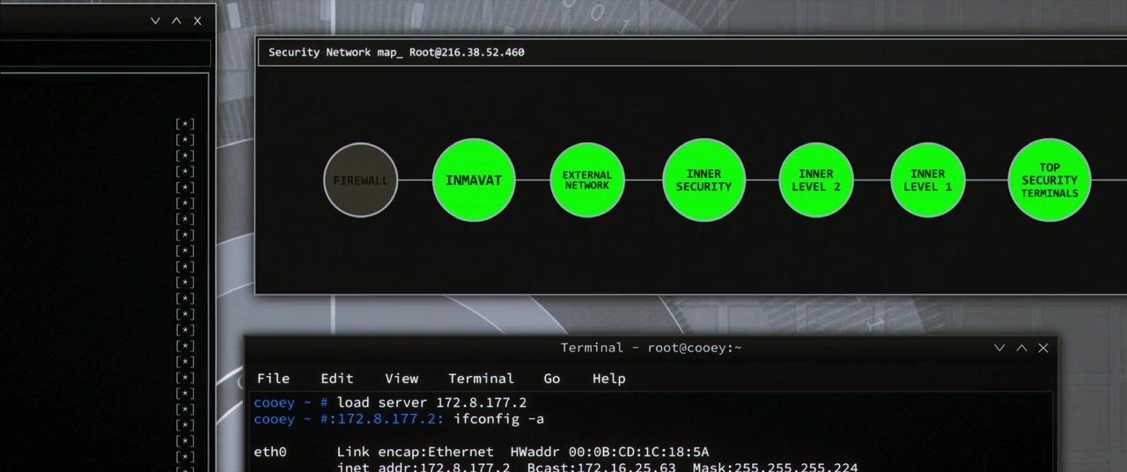
Task: Collapse the left panel with down chevron
Action: [x=155, y=21]
